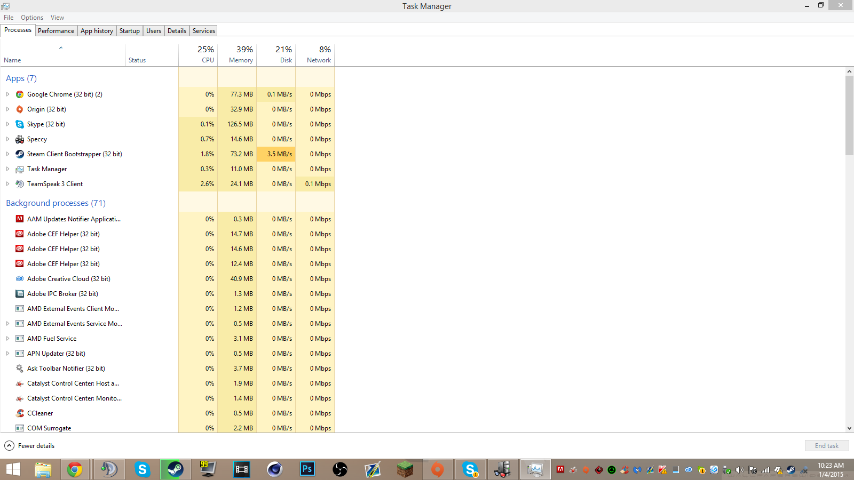Expand the Steam Client Bootstrapper group
Image resolution: width=854 pixels, height=480 pixels.
pos(7,154)
